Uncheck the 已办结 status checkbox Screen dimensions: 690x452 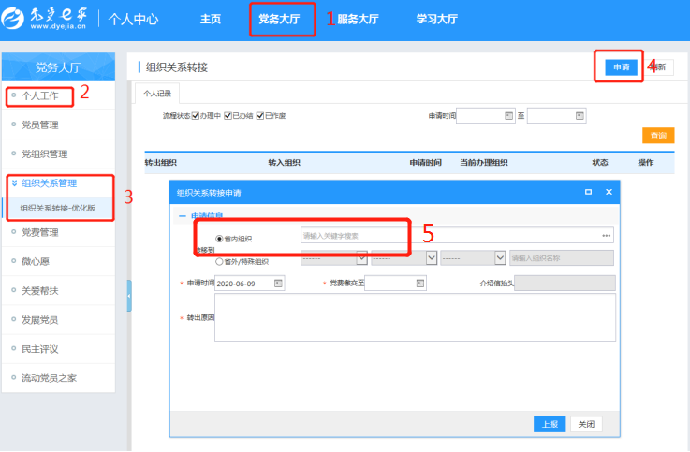tap(226, 116)
